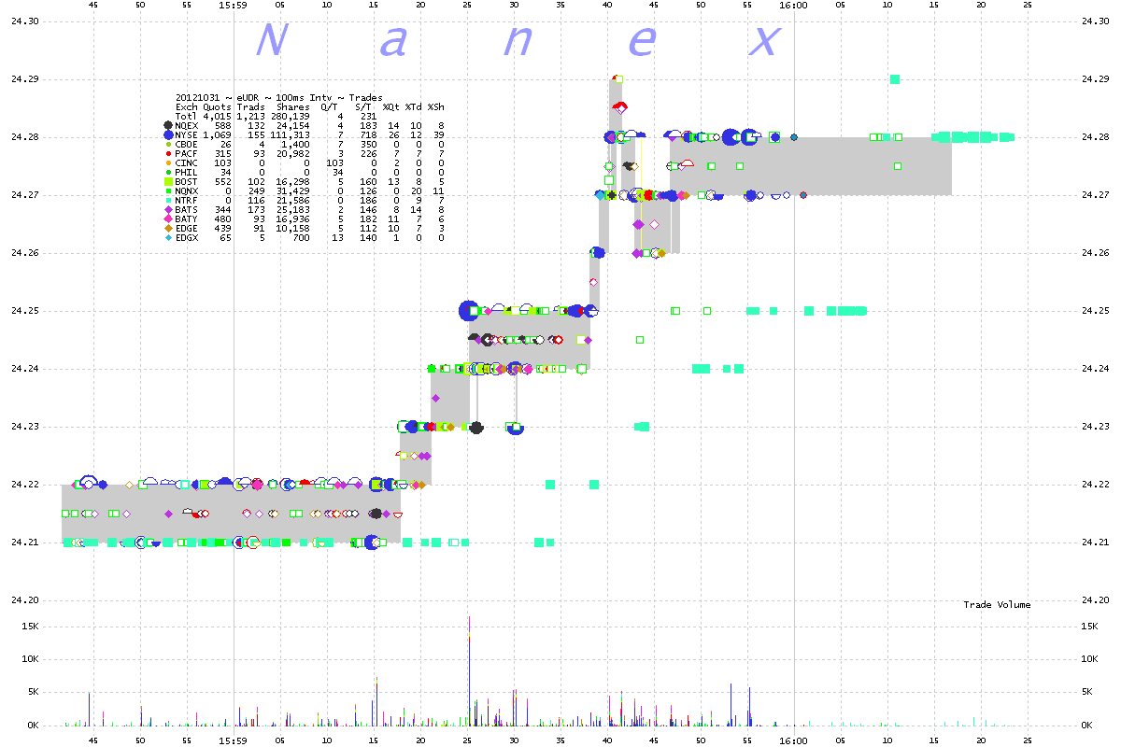
Task: Select CBOE shares value '1,400'
Action: (294, 144)
